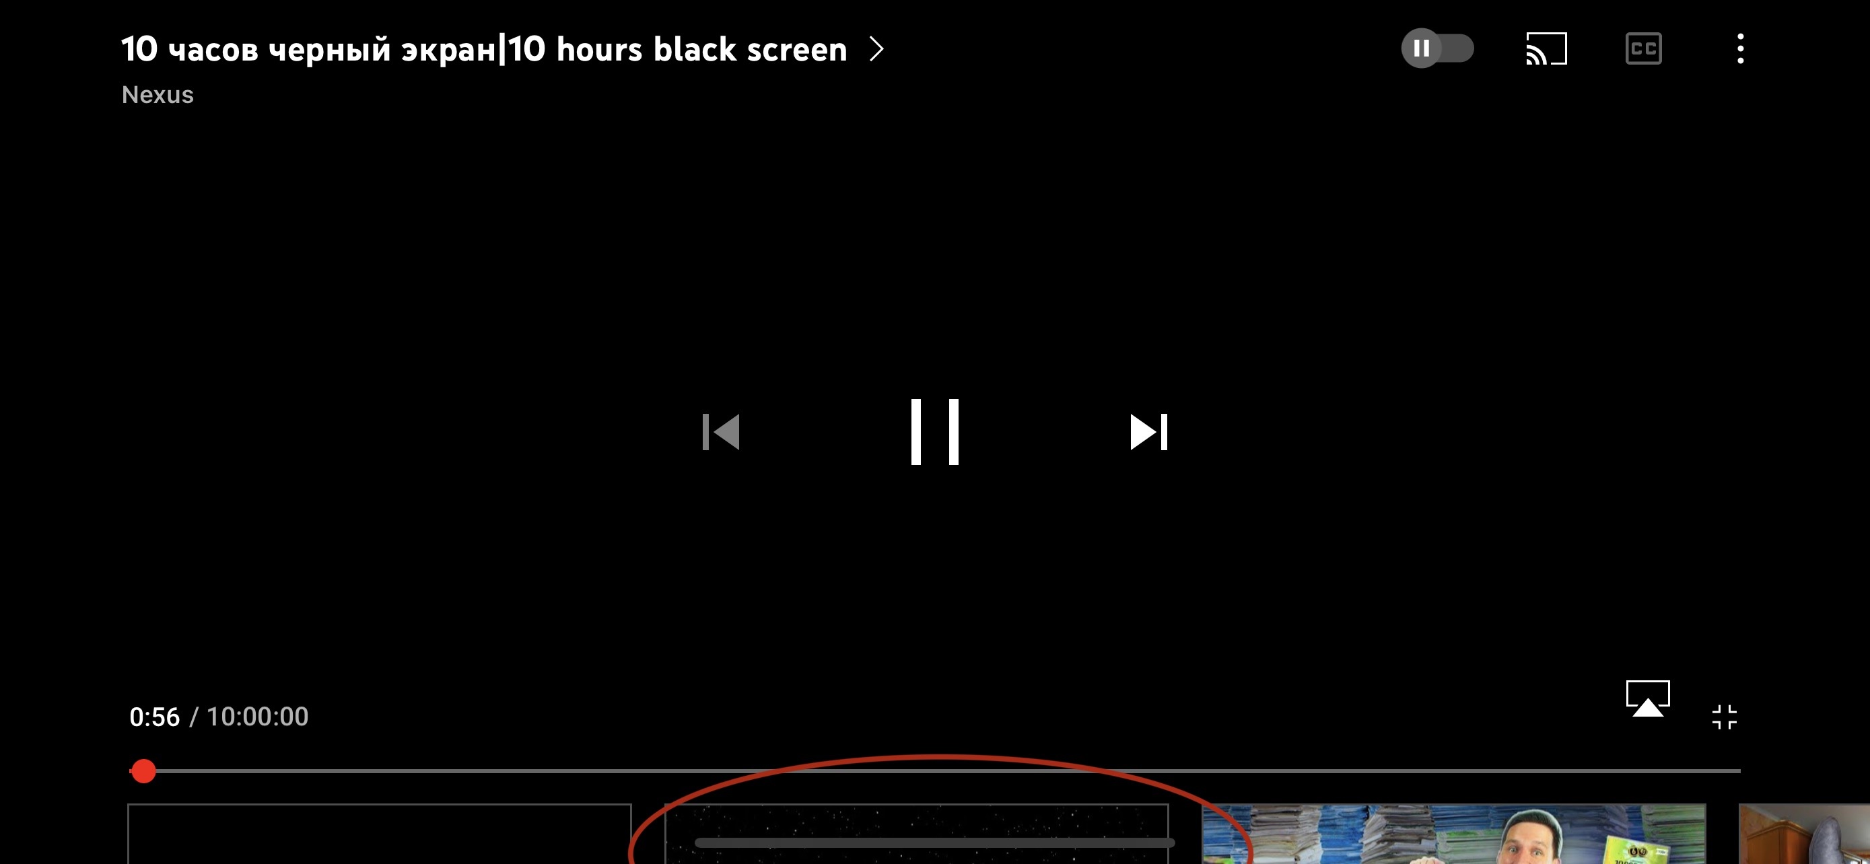
Task: Go to previous video using skip-back icon
Action: tap(720, 431)
